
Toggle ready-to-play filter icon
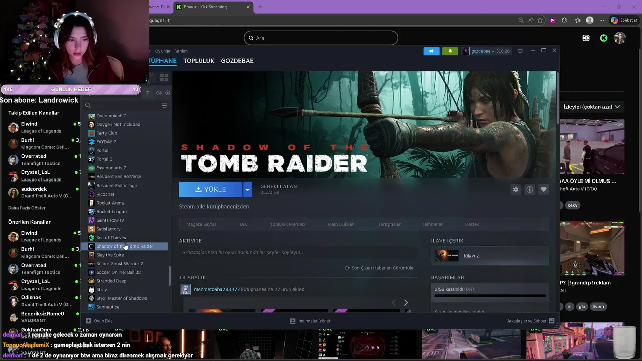click(x=168, y=93)
